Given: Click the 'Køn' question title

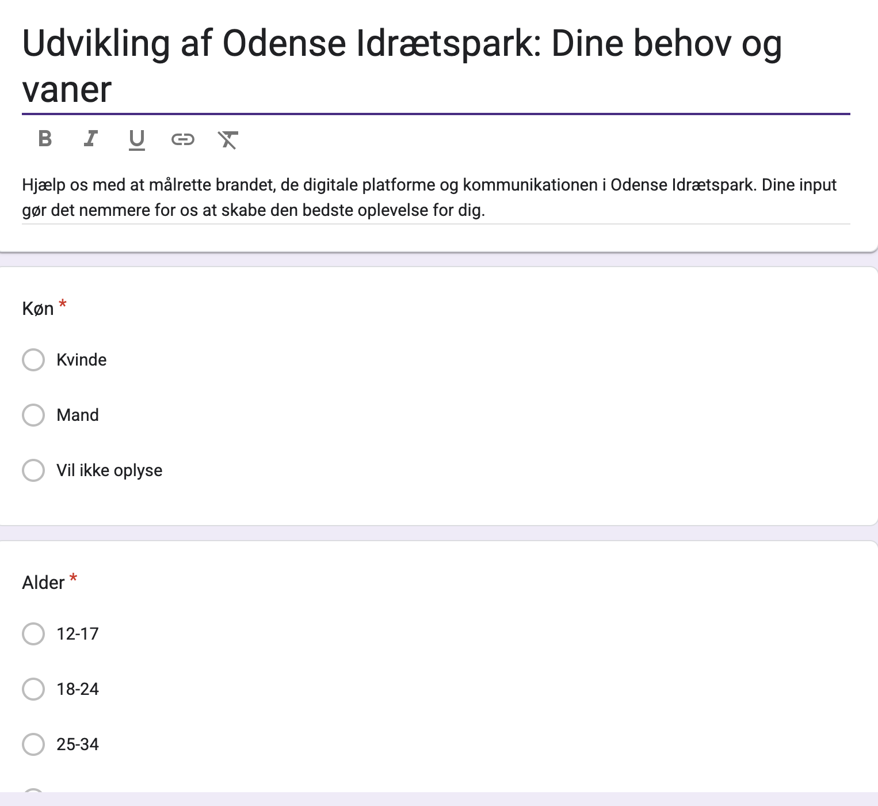Looking at the screenshot, I should pyautogui.click(x=38, y=309).
